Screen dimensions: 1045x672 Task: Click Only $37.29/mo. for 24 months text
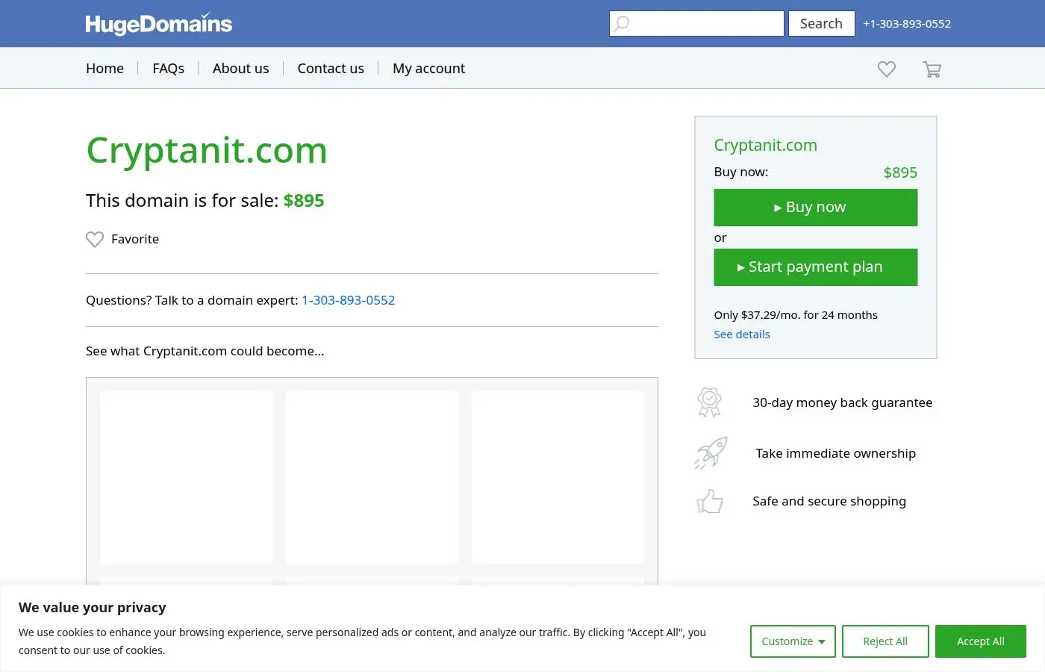tap(796, 315)
